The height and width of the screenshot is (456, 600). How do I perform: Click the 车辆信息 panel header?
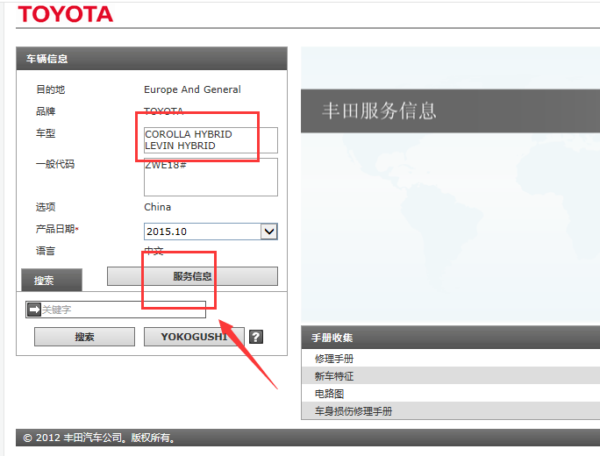pos(152,59)
